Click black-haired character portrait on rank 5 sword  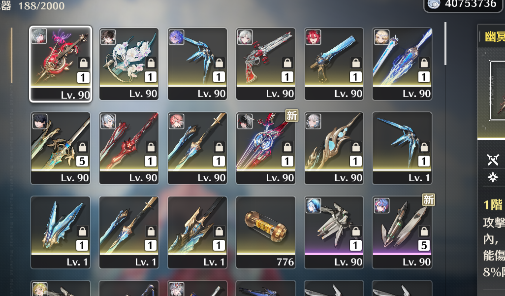point(40,121)
